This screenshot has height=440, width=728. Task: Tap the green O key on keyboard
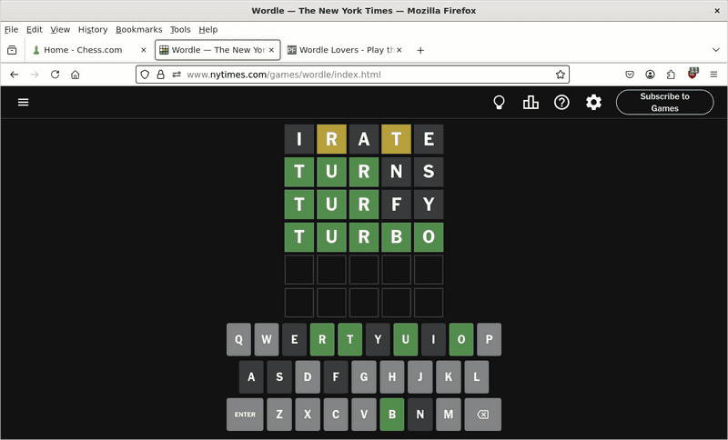point(461,339)
